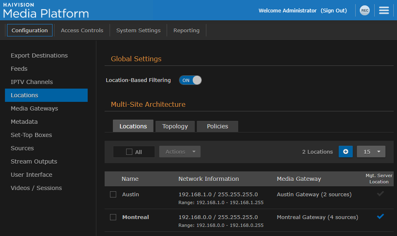Click Montreal's blue management server checkmark
This screenshot has height=236, width=397.
[x=380, y=216]
